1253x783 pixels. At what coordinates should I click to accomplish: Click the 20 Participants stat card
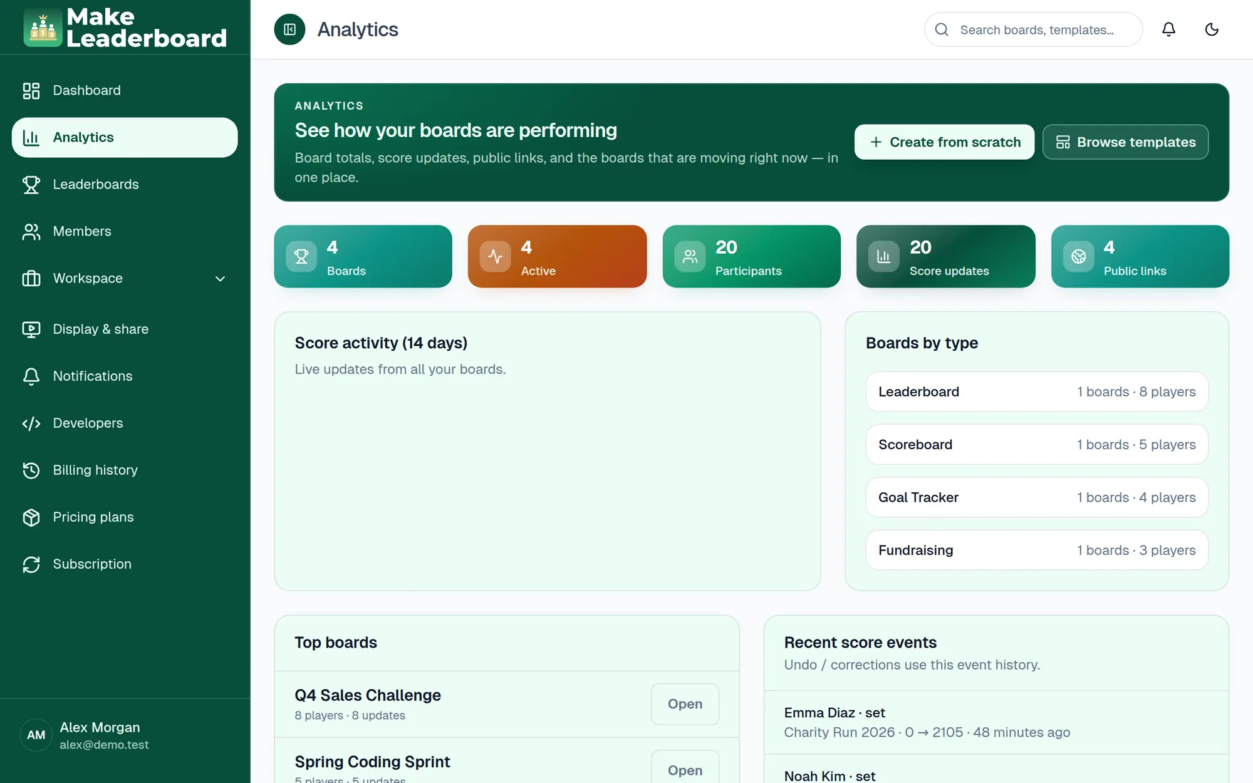click(x=751, y=257)
